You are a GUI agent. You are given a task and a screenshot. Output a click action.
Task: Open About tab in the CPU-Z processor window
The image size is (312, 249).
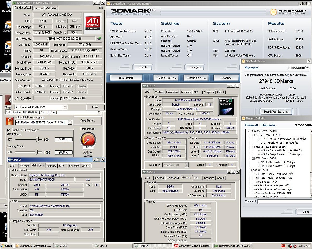(x=220, y=92)
